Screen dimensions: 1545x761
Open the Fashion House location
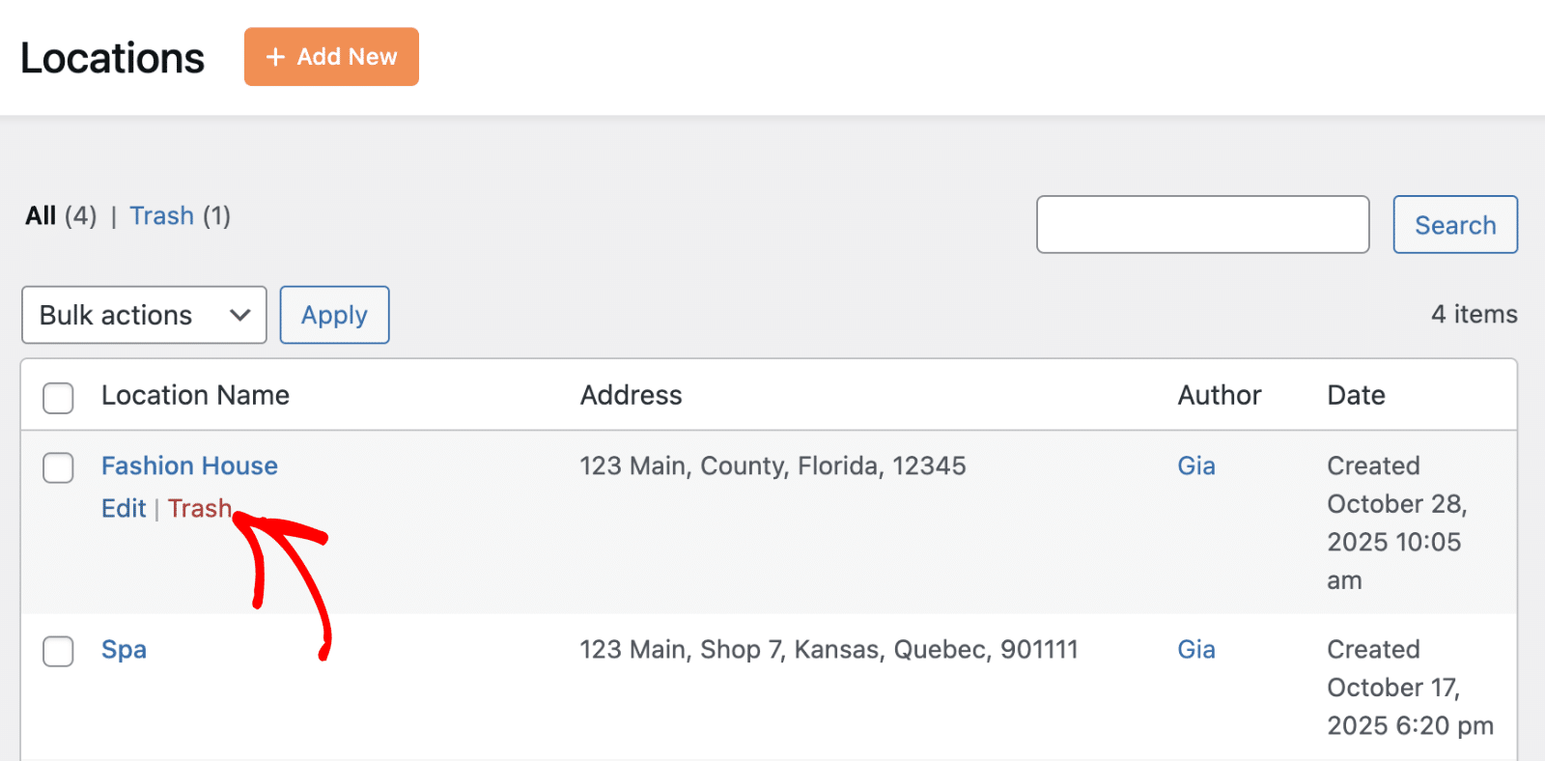coord(189,465)
